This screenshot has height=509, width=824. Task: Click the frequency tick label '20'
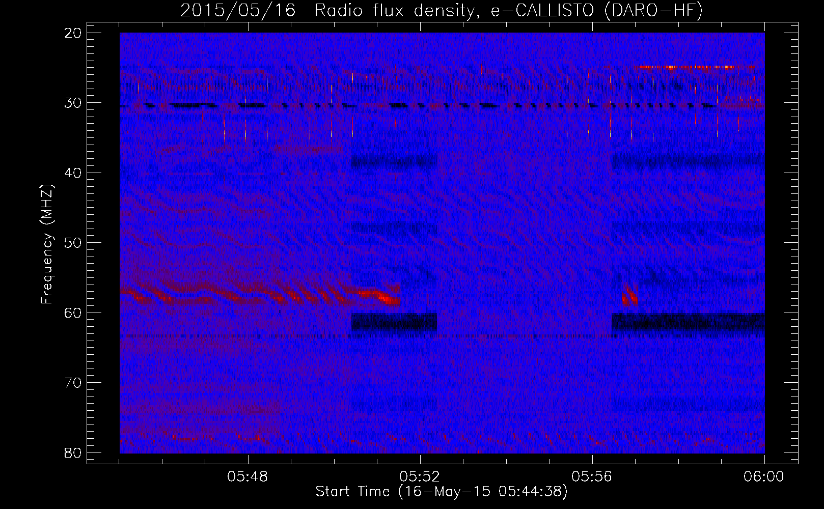point(73,33)
